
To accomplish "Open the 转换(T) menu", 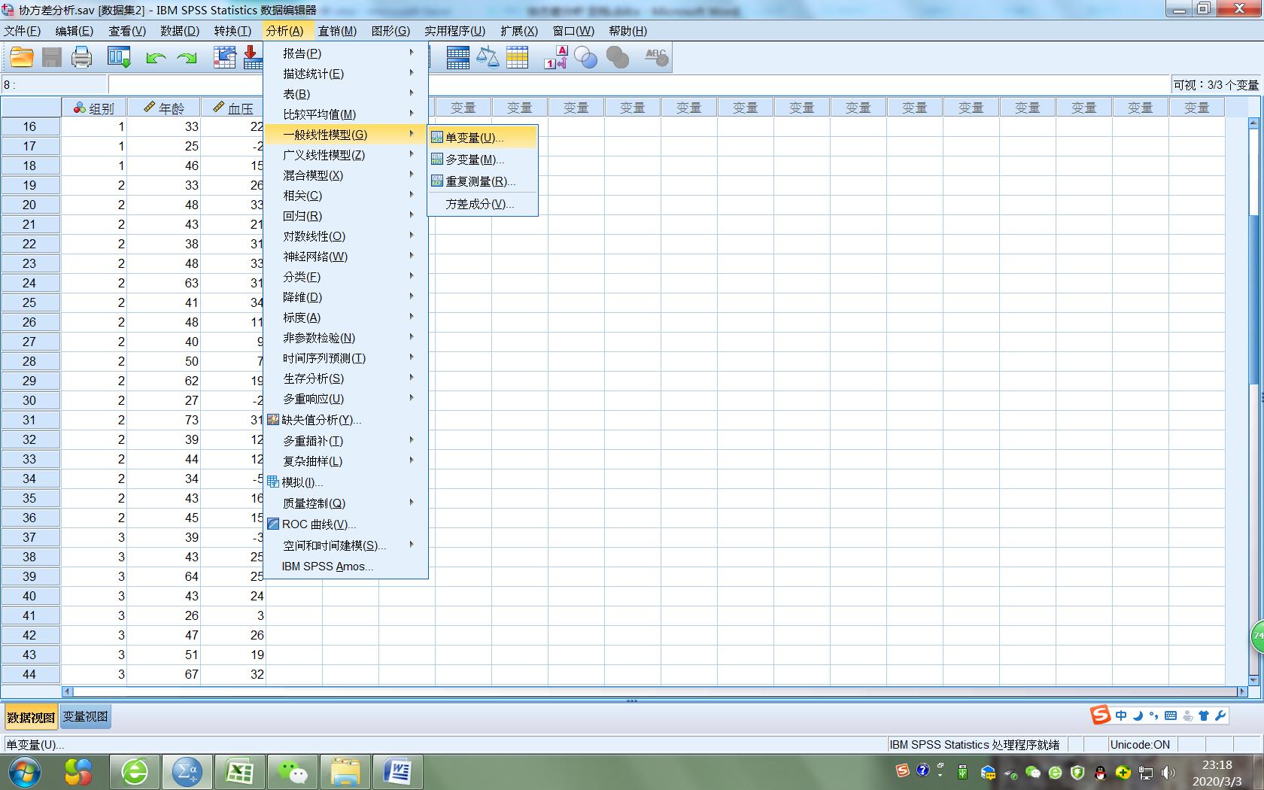I will click(232, 31).
